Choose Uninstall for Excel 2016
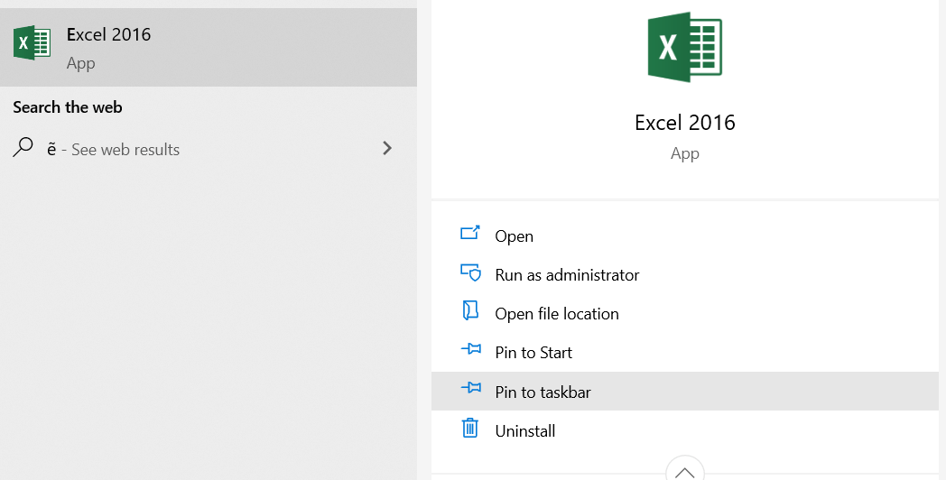946x480 pixels. (x=524, y=430)
